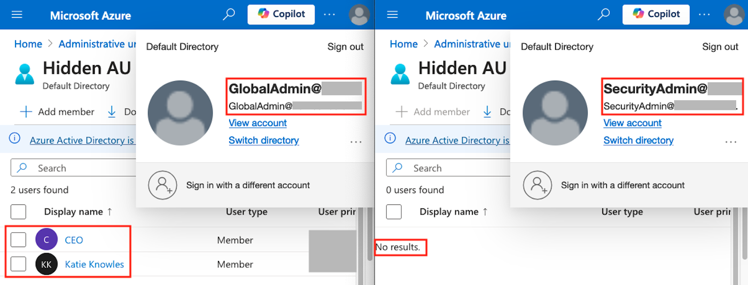Click User type column header in right window
The height and width of the screenshot is (285, 748).
(x=622, y=212)
